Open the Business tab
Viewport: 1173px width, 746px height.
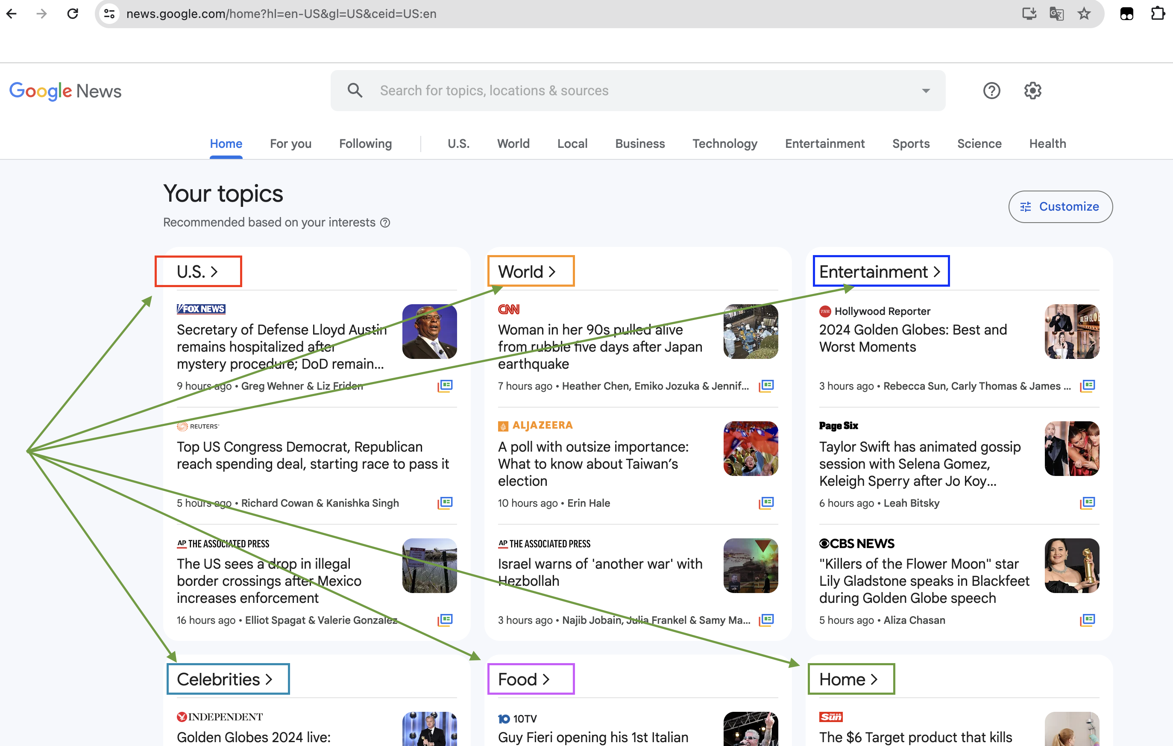pyautogui.click(x=639, y=144)
